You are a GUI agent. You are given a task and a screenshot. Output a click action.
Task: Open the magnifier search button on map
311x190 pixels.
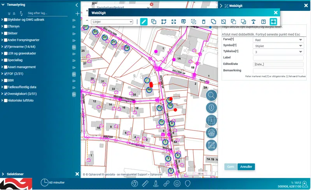(211, 95)
